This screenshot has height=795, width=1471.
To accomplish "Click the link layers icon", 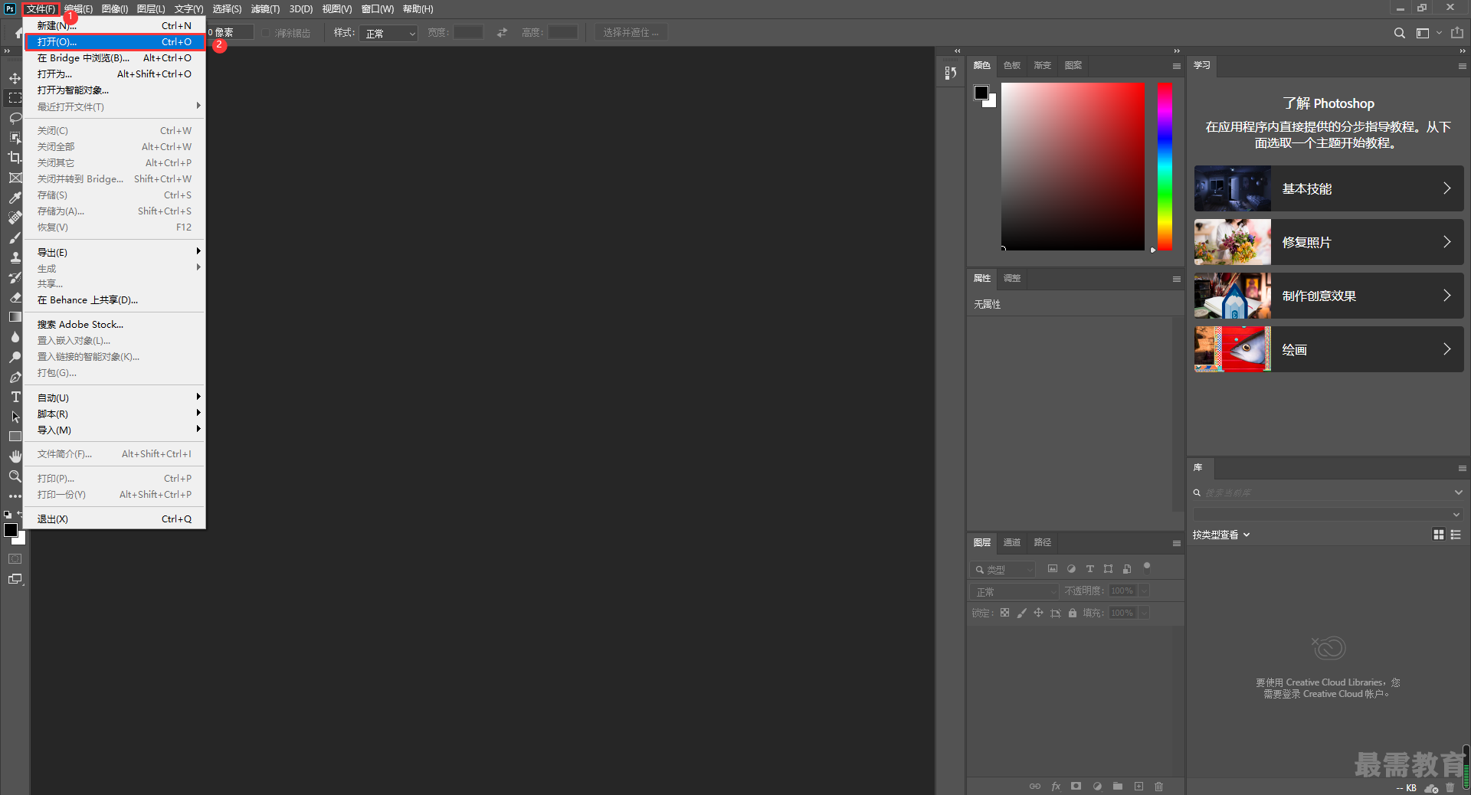I will [x=1035, y=787].
